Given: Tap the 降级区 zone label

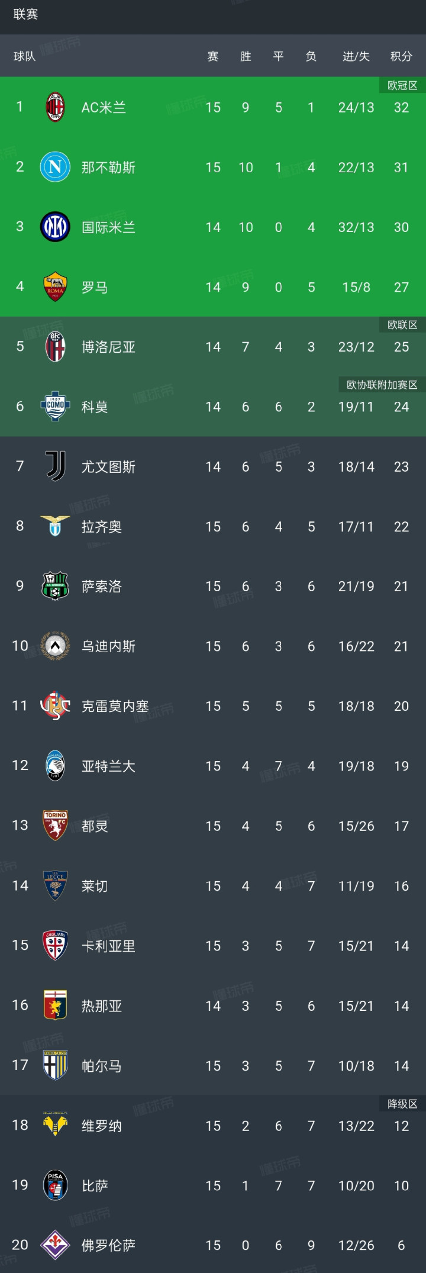Looking at the screenshot, I should [x=402, y=1104].
